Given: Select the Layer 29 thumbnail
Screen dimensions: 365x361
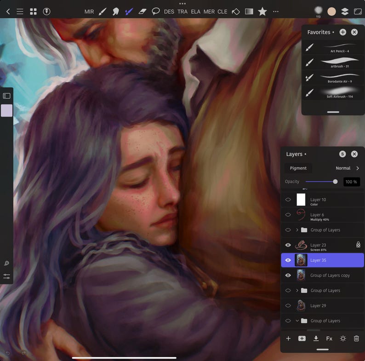Looking at the screenshot, I should coord(301,305).
